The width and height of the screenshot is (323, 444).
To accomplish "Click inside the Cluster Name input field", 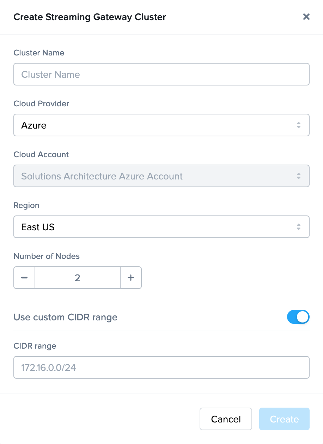I will pos(161,74).
